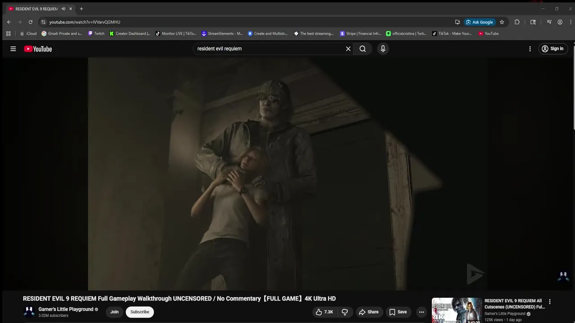Open the Chrome profile avatar

click(x=560, y=22)
